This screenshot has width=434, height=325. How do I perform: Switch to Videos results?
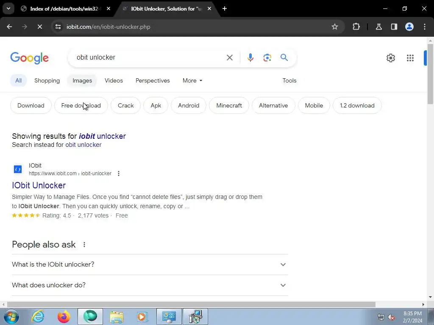tap(114, 80)
